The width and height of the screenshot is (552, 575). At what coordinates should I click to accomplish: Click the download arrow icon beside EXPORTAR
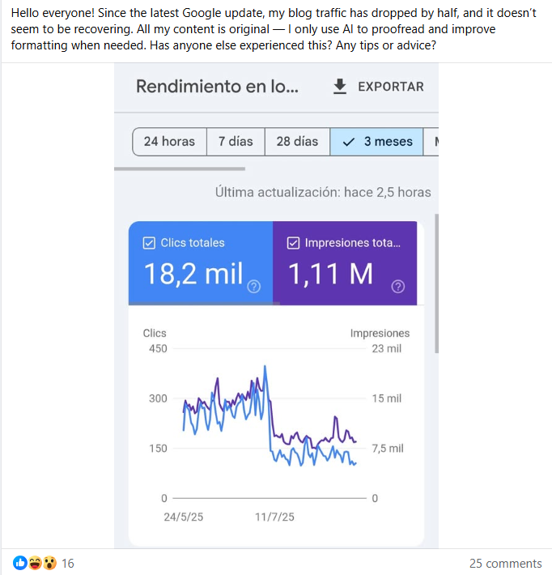340,87
